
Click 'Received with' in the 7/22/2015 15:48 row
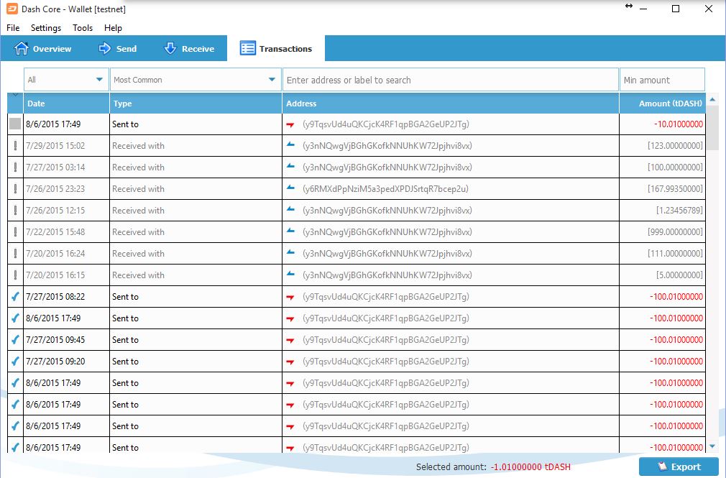[138, 231]
